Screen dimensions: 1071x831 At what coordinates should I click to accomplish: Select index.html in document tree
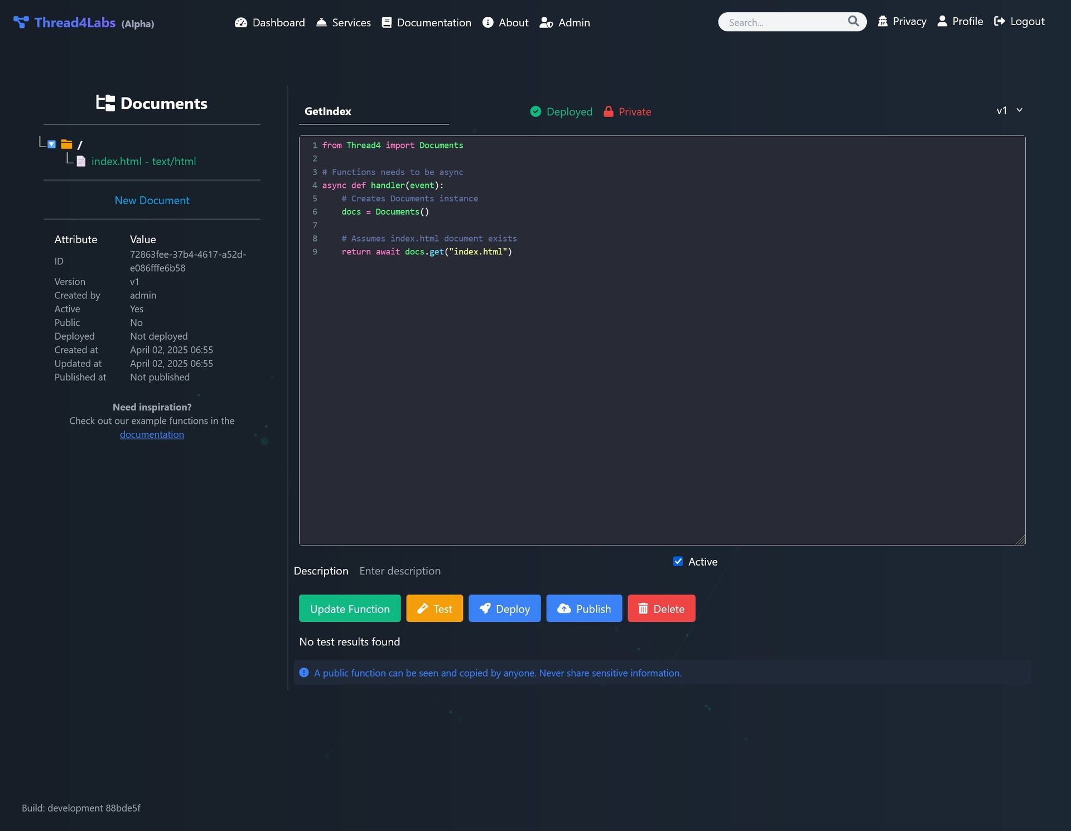[x=143, y=161]
